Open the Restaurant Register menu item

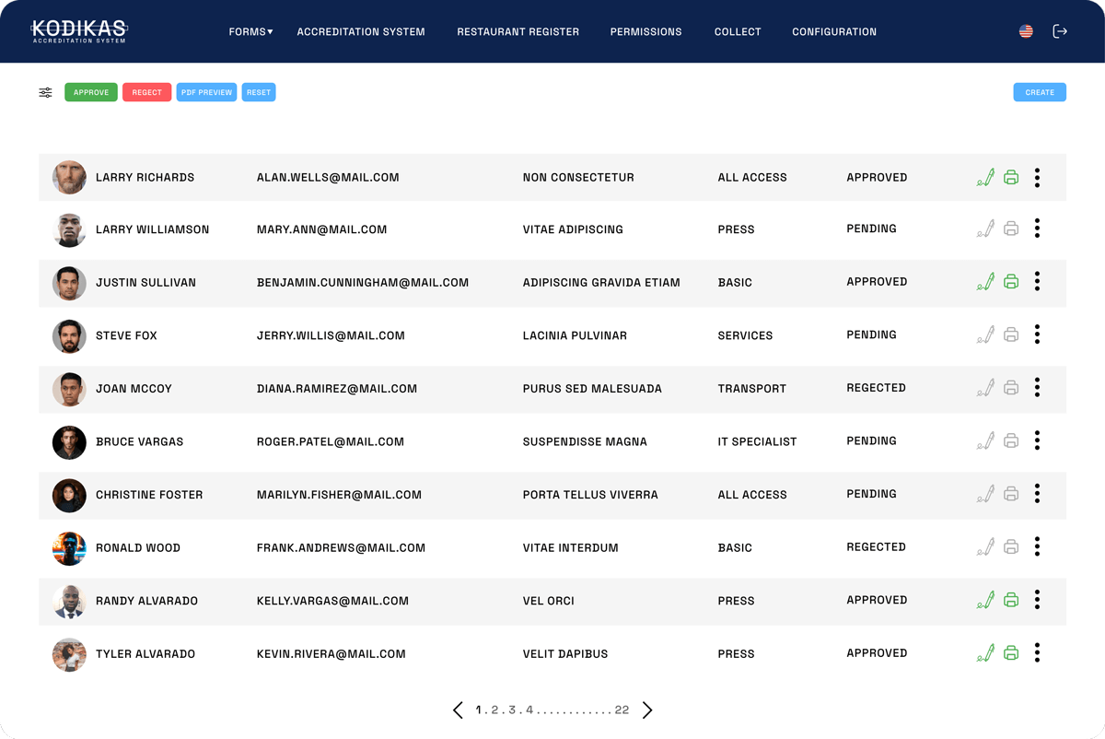pos(518,31)
